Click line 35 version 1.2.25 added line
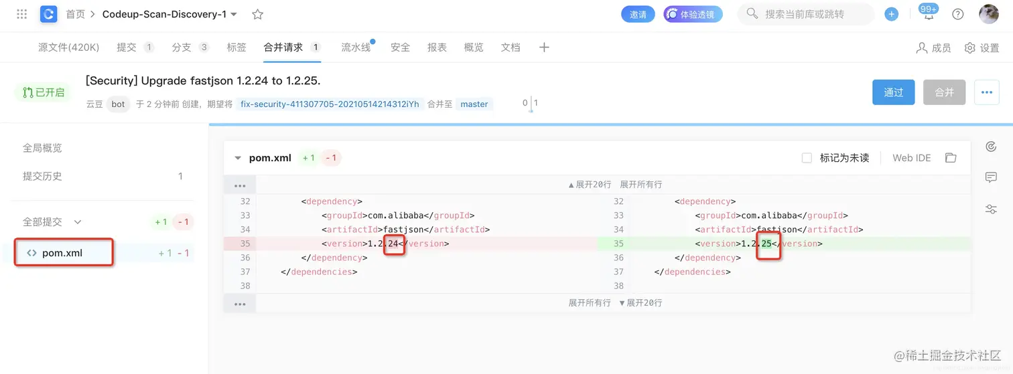1013x374 pixels. tap(784, 244)
